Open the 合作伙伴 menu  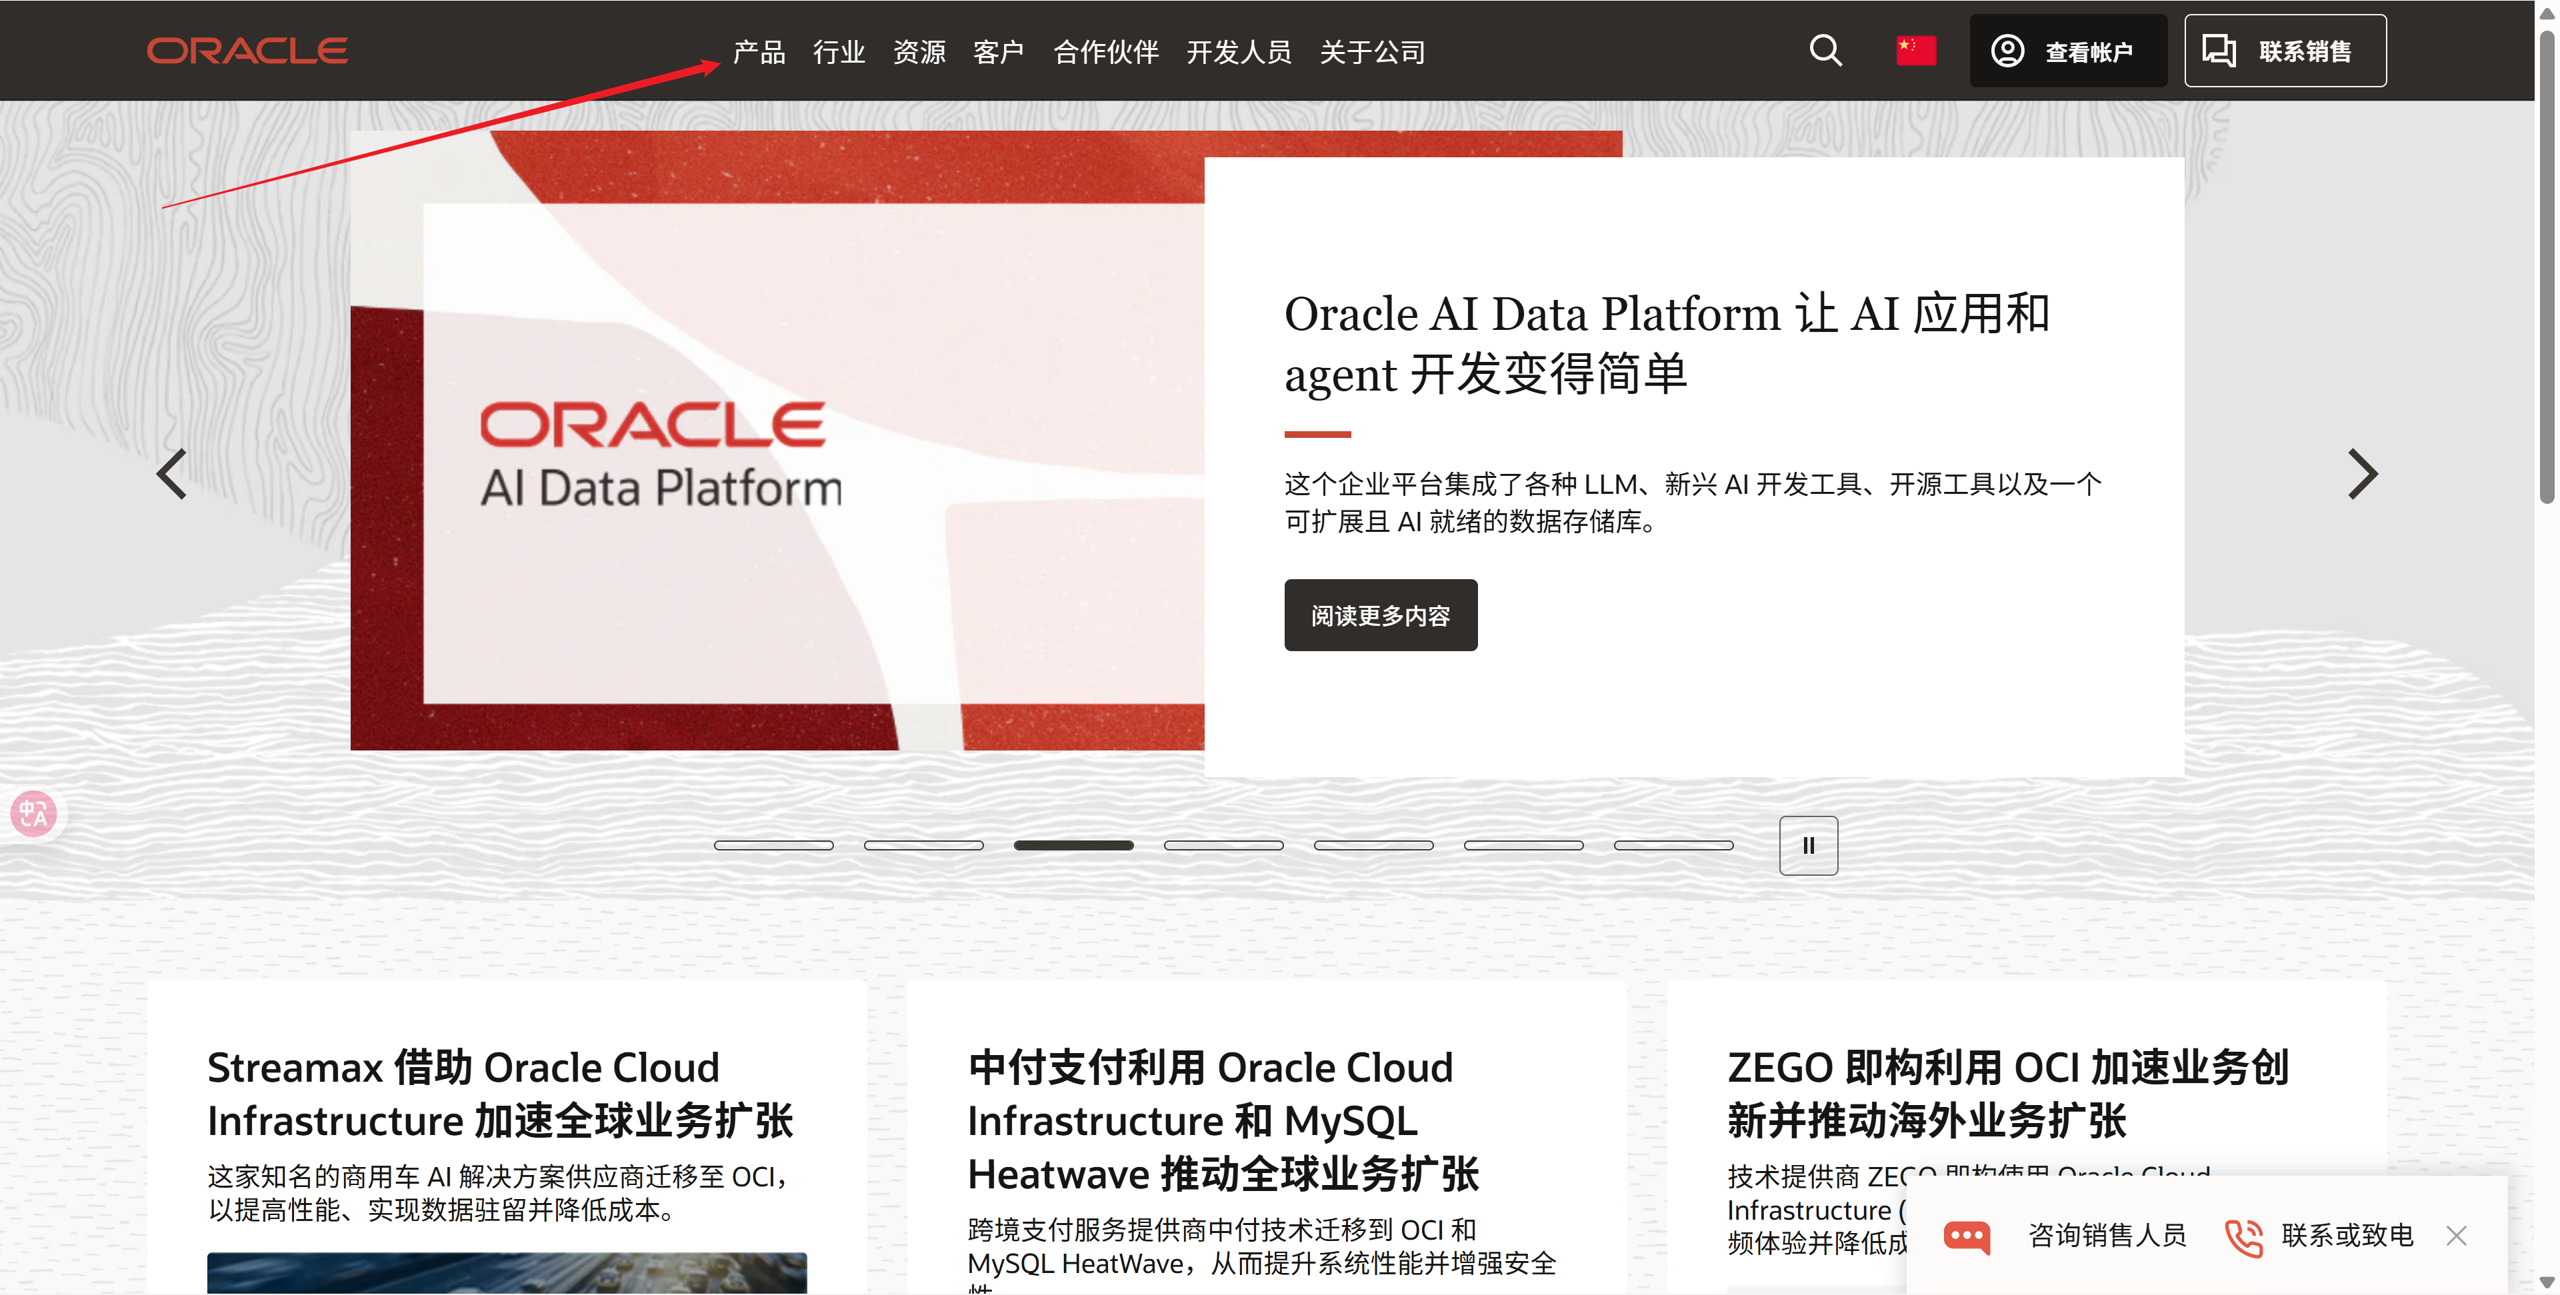(1106, 52)
